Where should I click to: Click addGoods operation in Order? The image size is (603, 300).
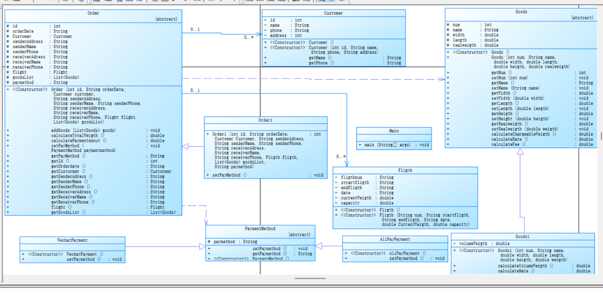pyautogui.click(x=86, y=130)
